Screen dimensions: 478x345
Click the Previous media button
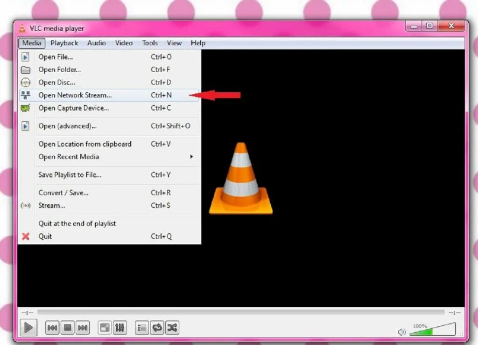[52, 328]
